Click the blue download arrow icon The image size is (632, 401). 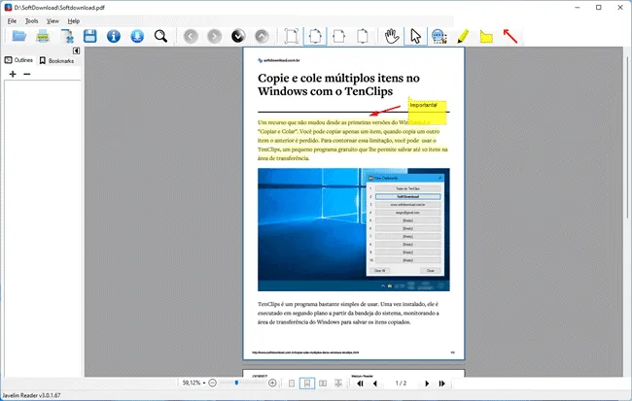coord(137,36)
